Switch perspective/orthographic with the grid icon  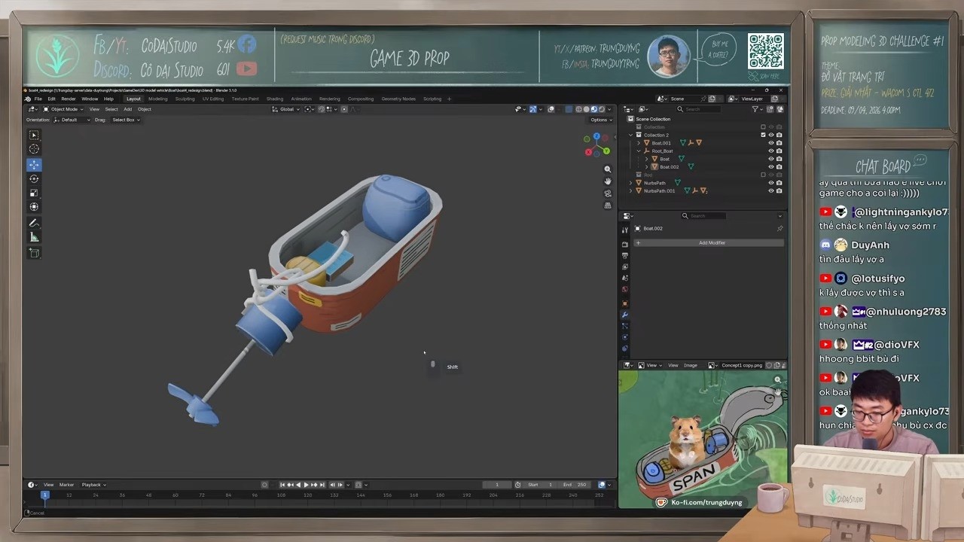click(x=608, y=206)
